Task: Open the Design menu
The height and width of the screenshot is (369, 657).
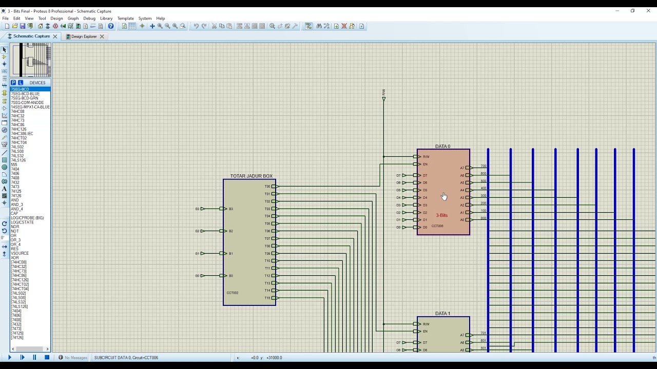Action: pos(56,18)
